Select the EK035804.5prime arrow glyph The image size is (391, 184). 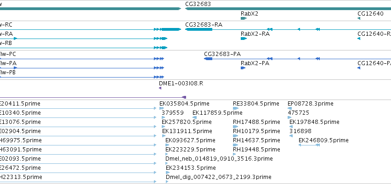(162, 108)
